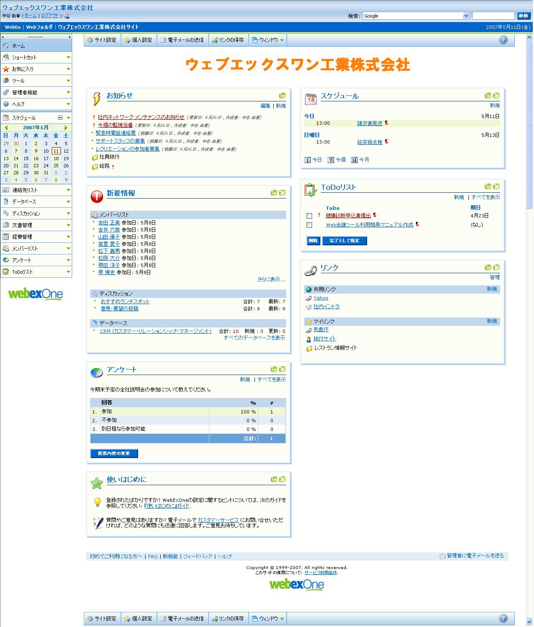Open the Yahoo shared link

pos(321,298)
